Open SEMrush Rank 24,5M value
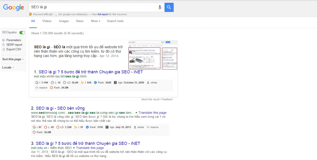Image resolution: width=317 pixels, height=160 pixels. point(59,88)
